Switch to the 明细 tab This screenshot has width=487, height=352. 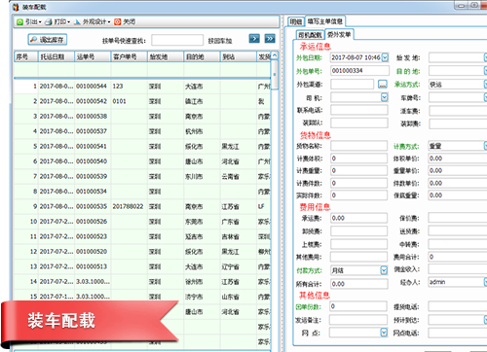pos(296,21)
